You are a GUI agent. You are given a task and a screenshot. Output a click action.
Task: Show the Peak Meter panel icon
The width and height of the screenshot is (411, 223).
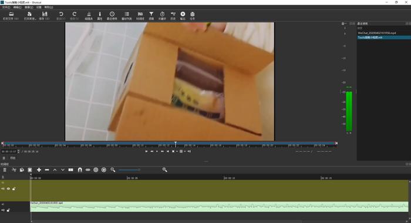[x=89, y=15]
